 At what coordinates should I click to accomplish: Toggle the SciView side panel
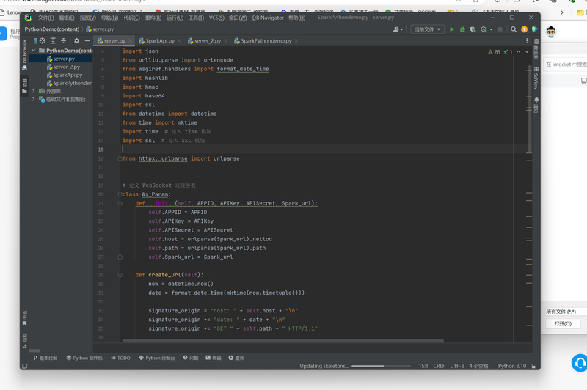pyautogui.click(x=536, y=78)
